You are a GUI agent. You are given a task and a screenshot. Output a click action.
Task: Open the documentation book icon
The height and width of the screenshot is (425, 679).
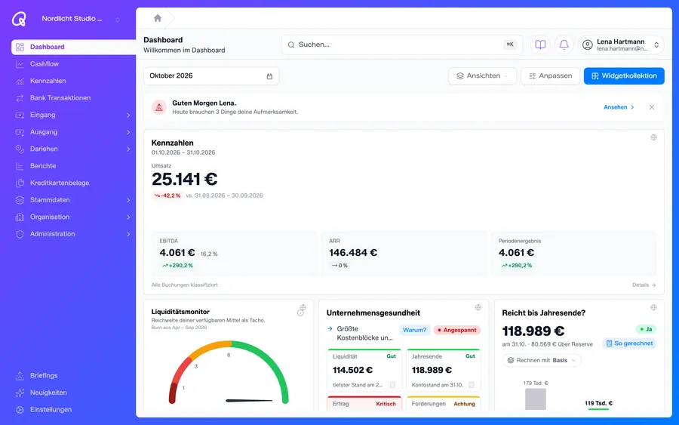click(540, 45)
